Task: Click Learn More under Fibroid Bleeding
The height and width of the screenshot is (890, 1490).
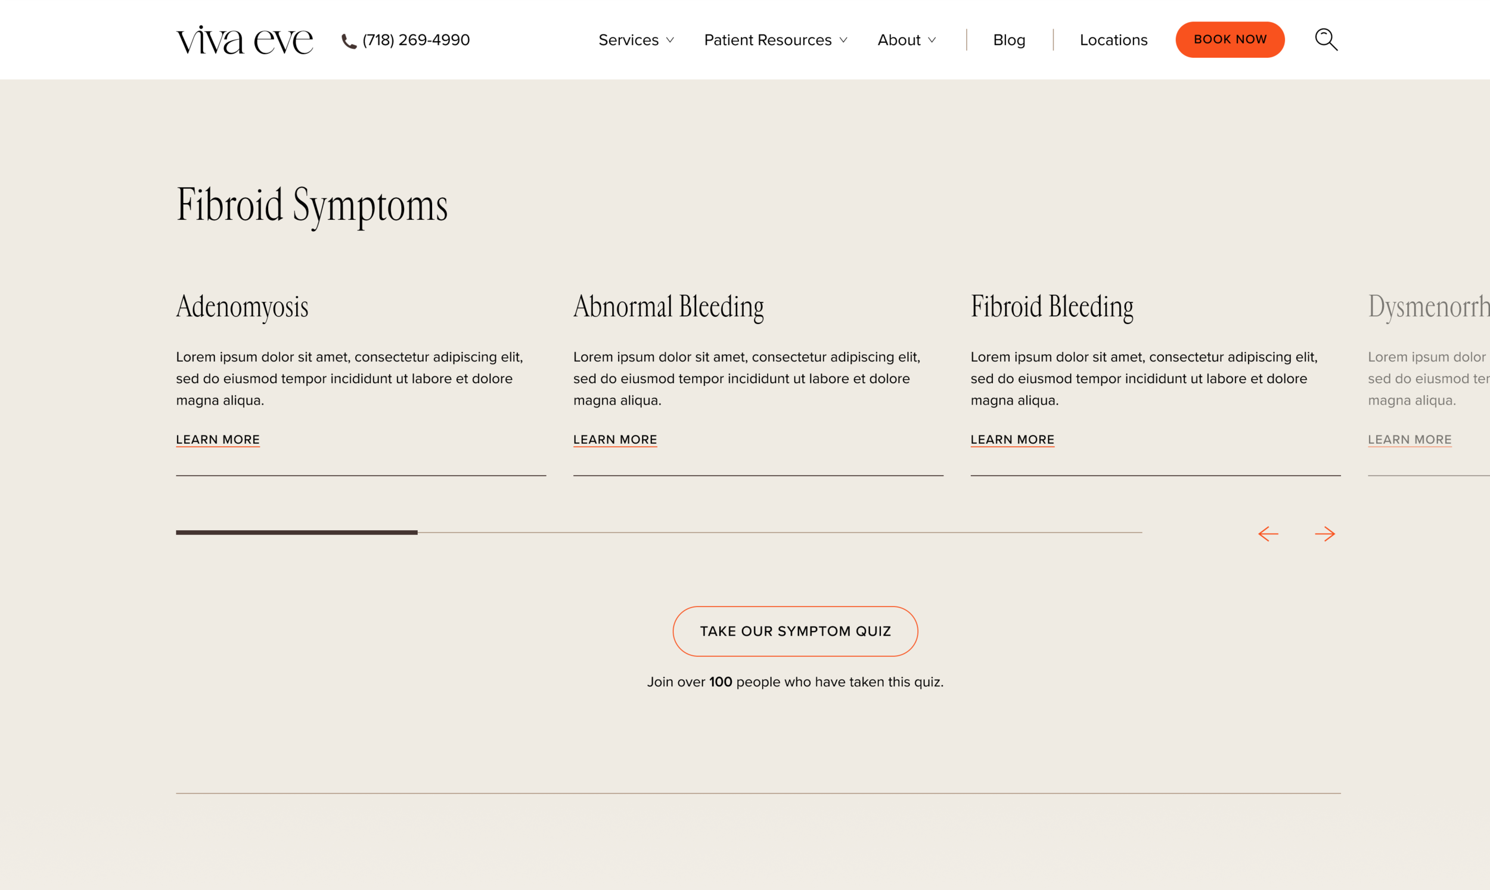Action: pos(1012,440)
